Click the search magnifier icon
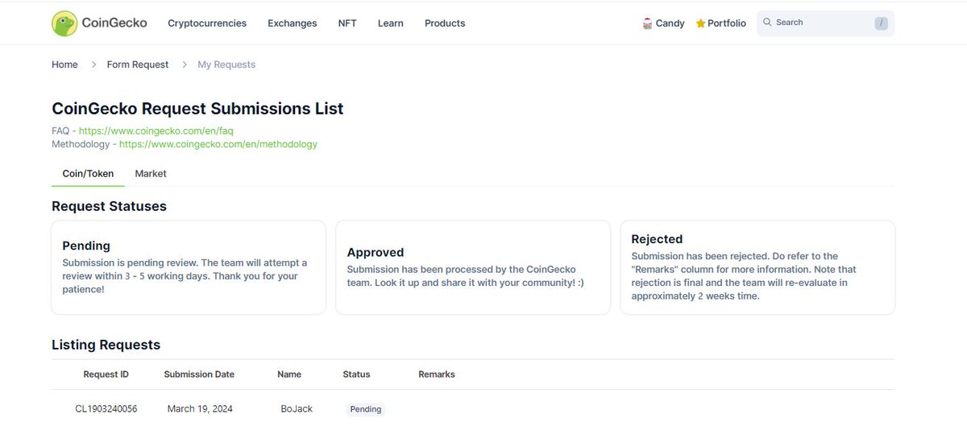The image size is (967, 426). [767, 23]
